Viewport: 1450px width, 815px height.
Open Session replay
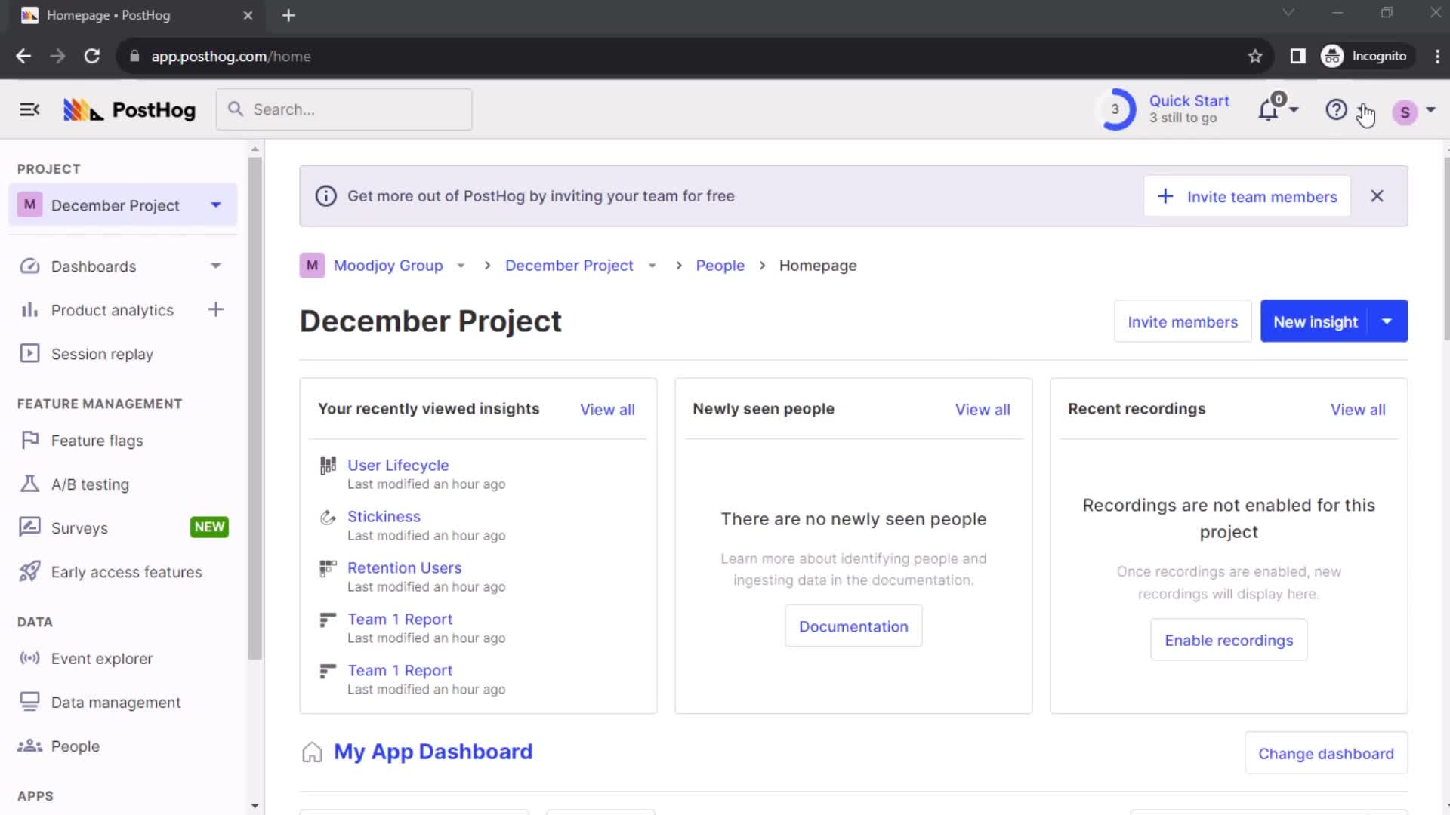[102, 354]
